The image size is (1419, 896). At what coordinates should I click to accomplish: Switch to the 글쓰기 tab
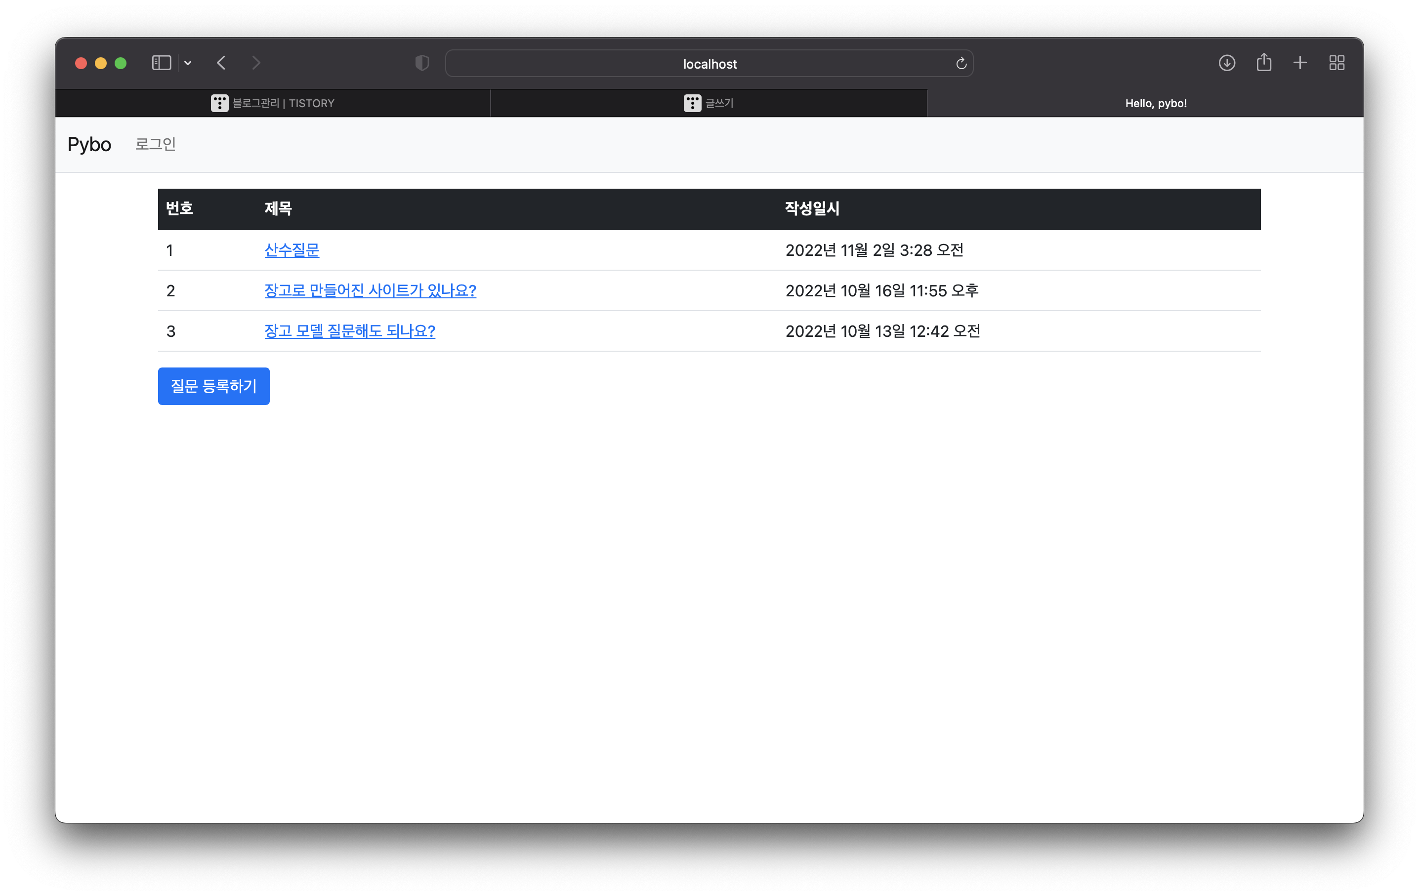[x=709, y=103]
